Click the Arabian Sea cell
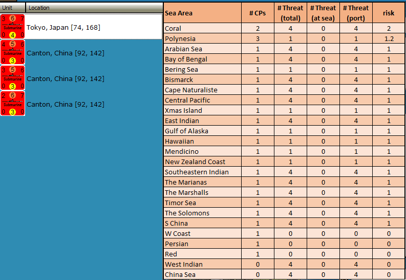This screenshot has width=406, height=280. tap(202, 49)
